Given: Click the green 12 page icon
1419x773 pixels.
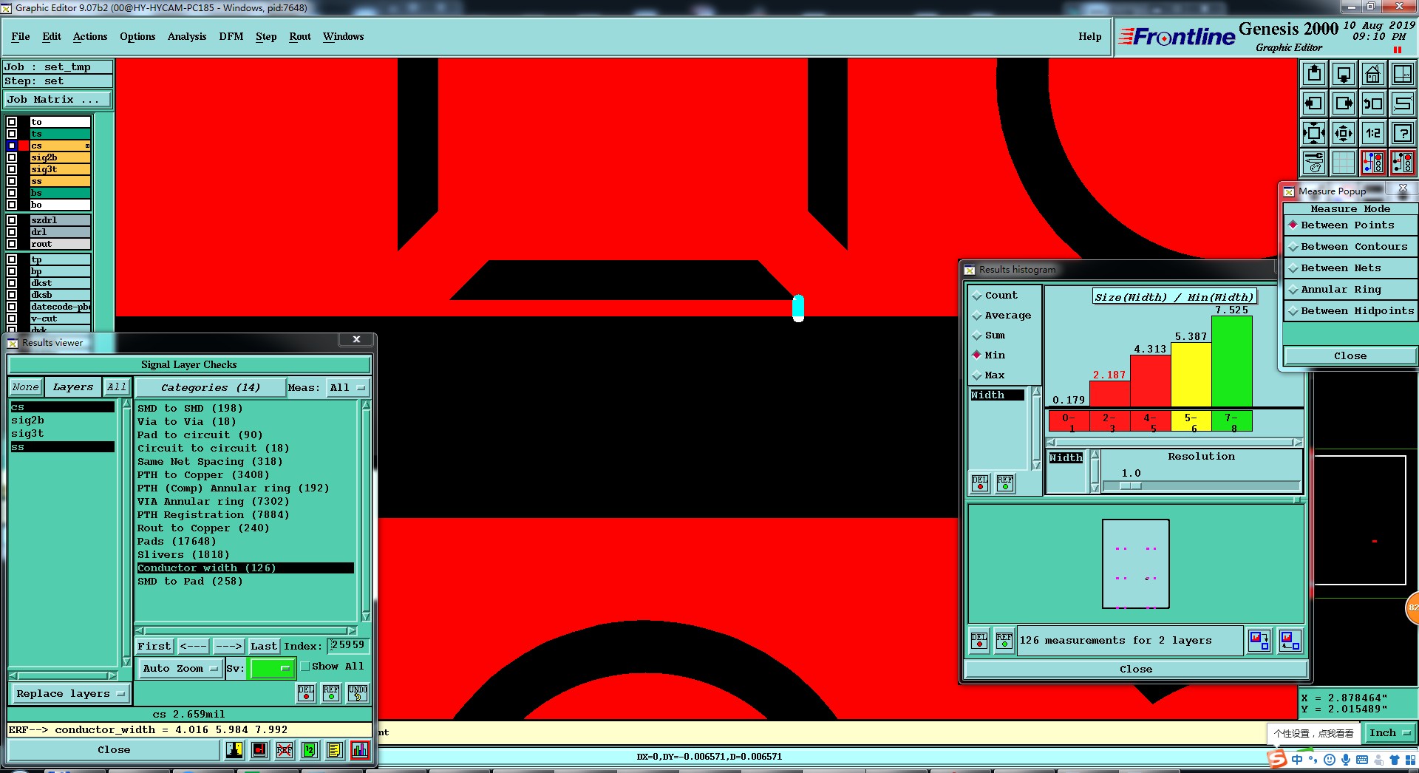Looking at the screenshot, I should click(x=310, y=750).
